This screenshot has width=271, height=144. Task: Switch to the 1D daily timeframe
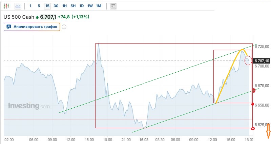[x=82, y=6]
